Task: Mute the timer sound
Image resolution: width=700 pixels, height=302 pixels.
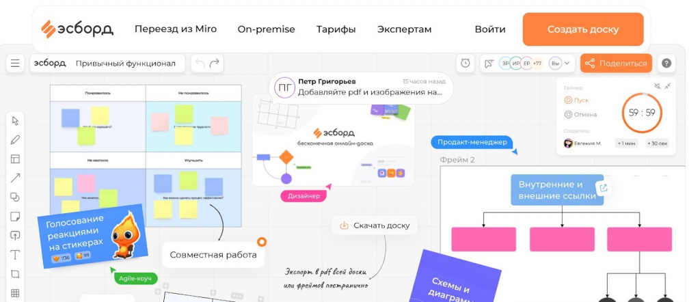Action: pyautogui.click(x=657, y=86)
